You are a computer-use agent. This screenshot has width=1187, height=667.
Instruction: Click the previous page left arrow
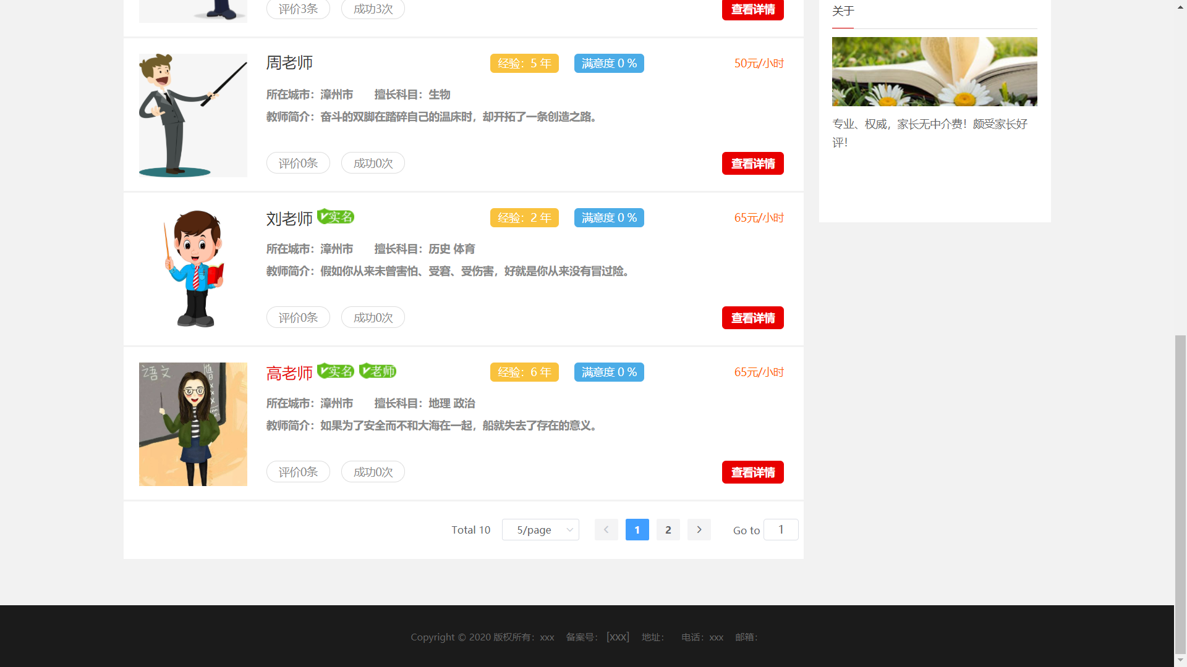click(606, 530)
